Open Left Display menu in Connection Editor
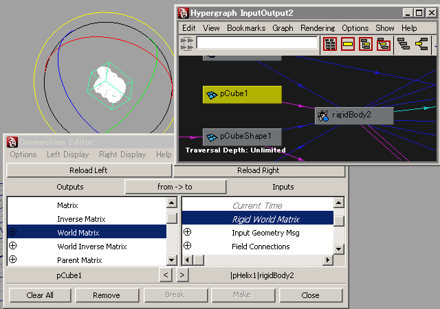440x309 pixels. coord(68,154)
